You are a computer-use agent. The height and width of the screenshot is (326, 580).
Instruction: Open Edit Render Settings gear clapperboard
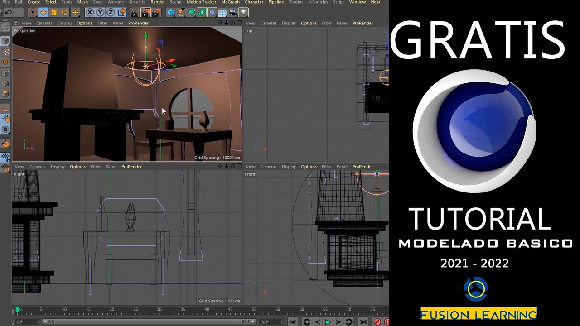tap(157, 13)
